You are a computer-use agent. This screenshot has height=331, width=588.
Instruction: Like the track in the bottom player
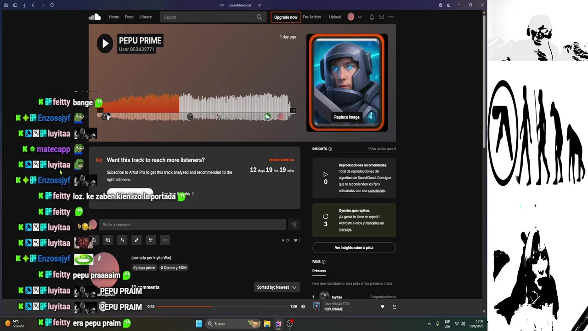(x=383, y=307)
